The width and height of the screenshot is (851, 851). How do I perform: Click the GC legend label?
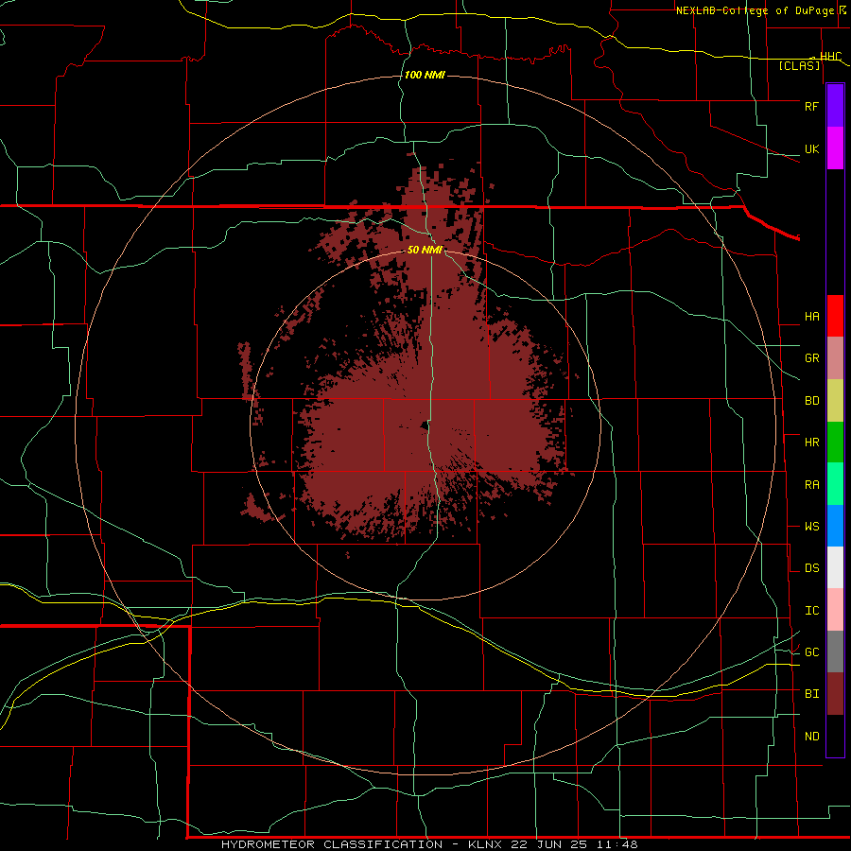point(812,652)
